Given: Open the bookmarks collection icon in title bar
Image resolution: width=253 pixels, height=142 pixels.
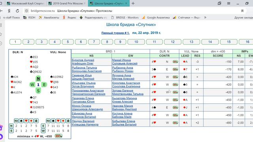Looking at the screenshot, I should click(219, 3).
